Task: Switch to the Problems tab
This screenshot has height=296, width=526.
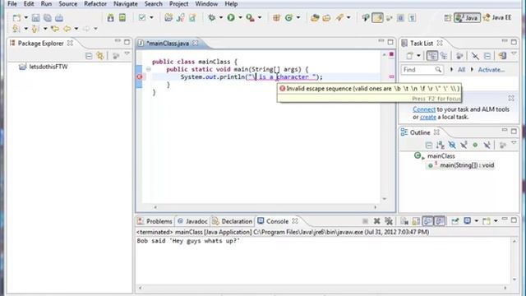Action: click(x=155, y=221)
